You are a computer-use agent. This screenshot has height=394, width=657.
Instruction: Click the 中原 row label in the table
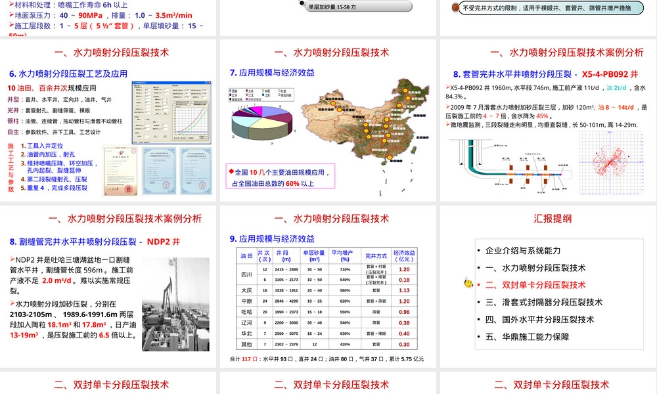coord(246,301)
